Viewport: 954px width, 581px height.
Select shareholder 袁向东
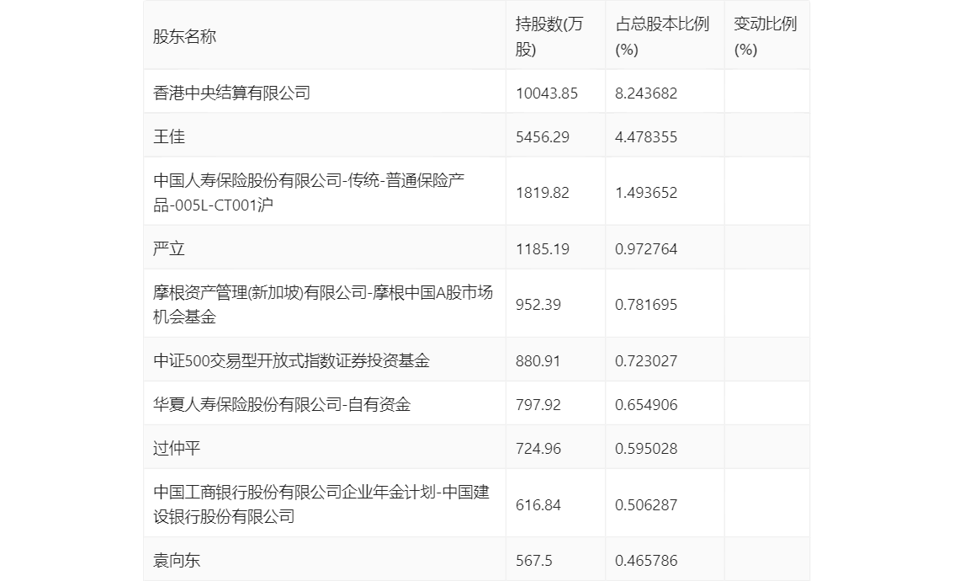pyautogui.click(x=177, y=560)
